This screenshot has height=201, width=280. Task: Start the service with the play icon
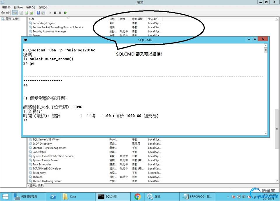click(50, 13)
